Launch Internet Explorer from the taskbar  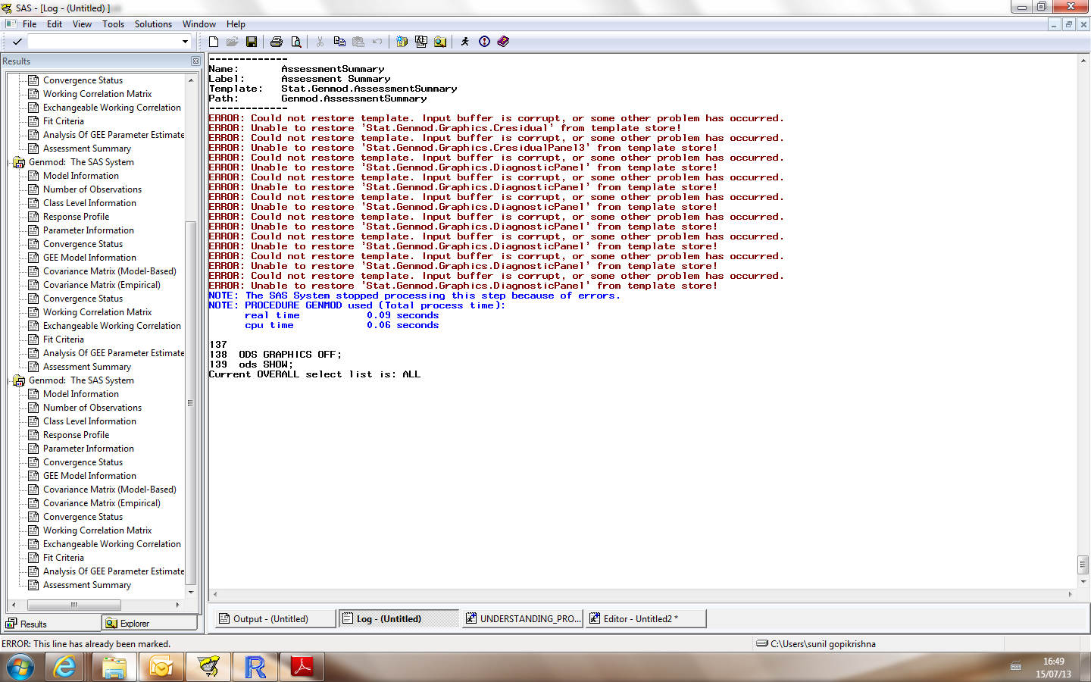[66, 668]
